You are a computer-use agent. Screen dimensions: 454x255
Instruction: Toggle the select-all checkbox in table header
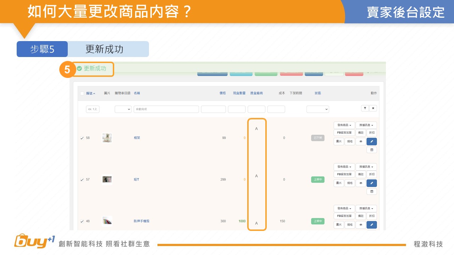pos(82,93)
